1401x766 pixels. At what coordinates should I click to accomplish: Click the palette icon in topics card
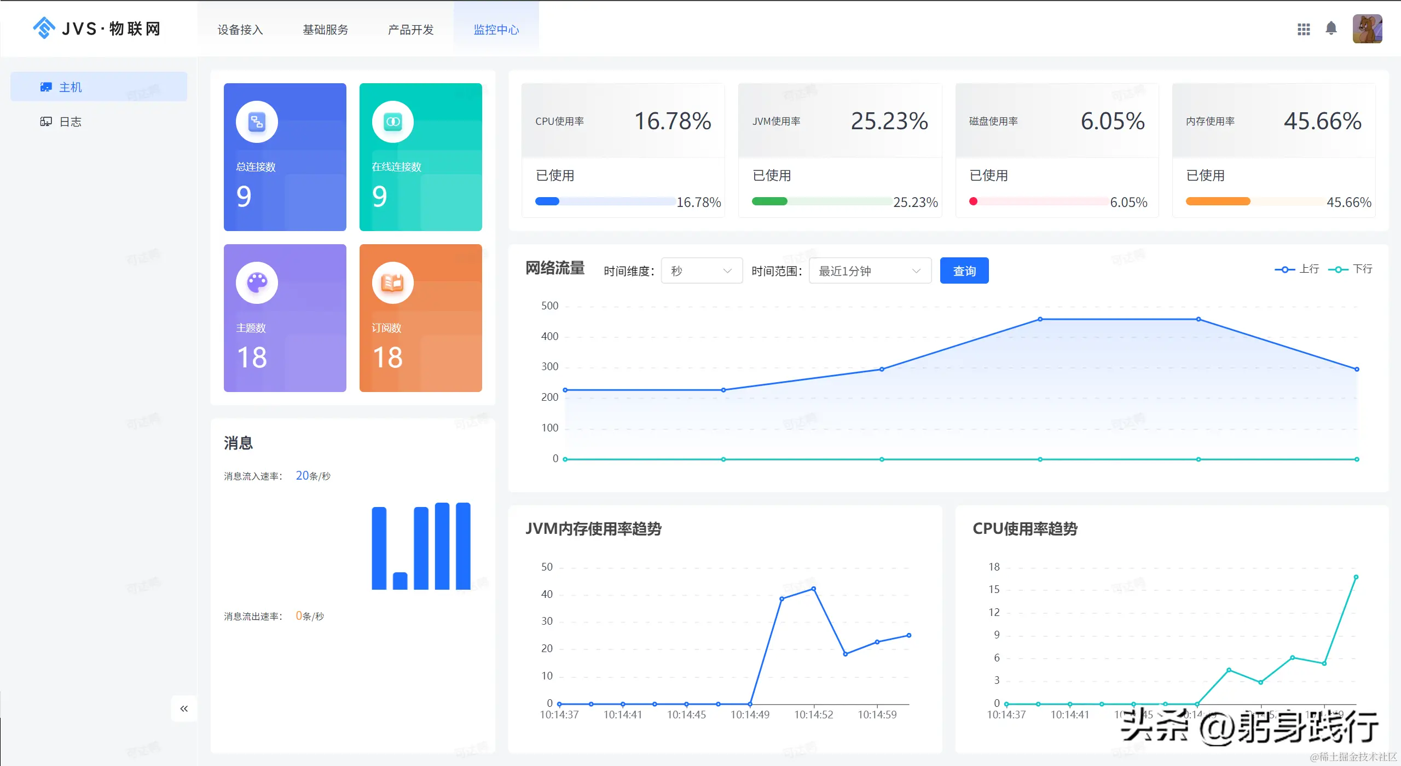(257, 283)
